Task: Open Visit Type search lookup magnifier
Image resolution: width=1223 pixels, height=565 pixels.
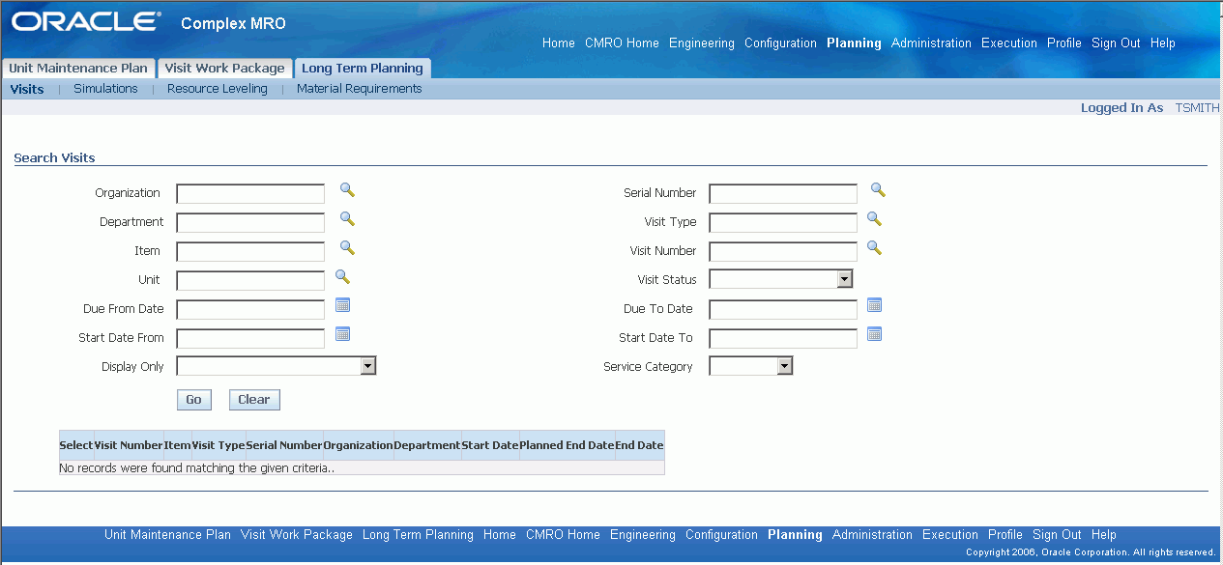Action: pos(874,219)
